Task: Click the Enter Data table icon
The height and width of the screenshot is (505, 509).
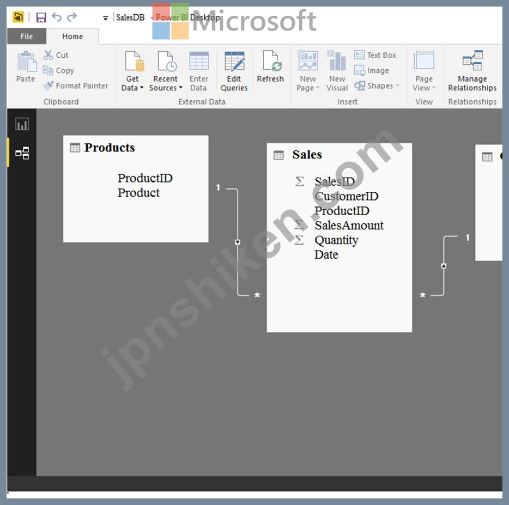Action: 199,61
